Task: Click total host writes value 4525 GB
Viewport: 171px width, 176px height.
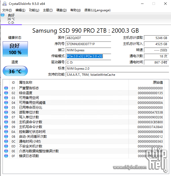Action: [x=157, y=44]
